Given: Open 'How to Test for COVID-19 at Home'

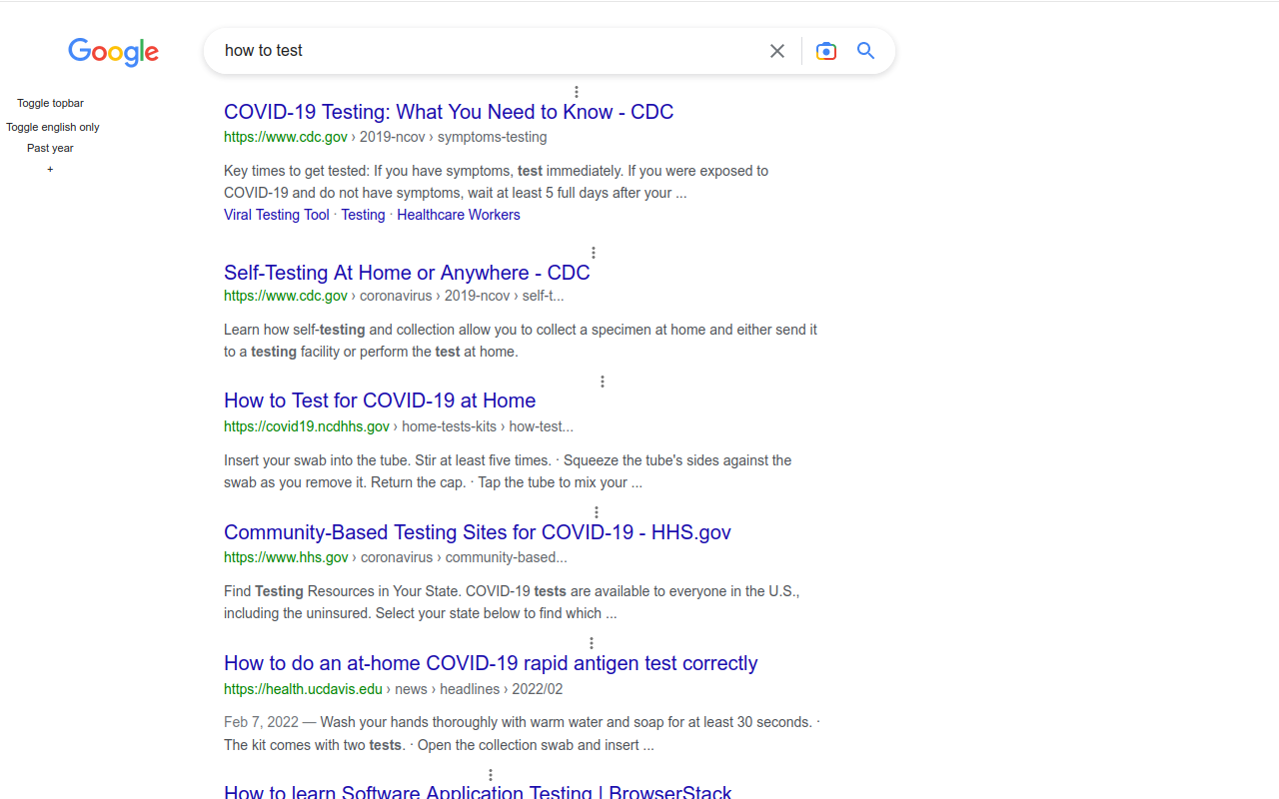Looking at the screenshot, I should (x=380, y=400).
